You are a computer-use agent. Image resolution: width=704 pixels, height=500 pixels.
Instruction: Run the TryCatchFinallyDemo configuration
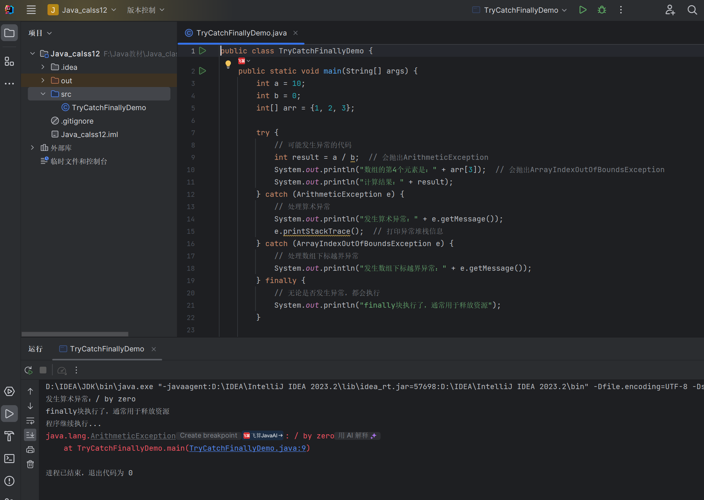(x=582, y=10)
